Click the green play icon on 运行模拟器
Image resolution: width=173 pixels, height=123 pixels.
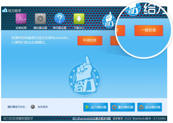[x=87, y=107]
